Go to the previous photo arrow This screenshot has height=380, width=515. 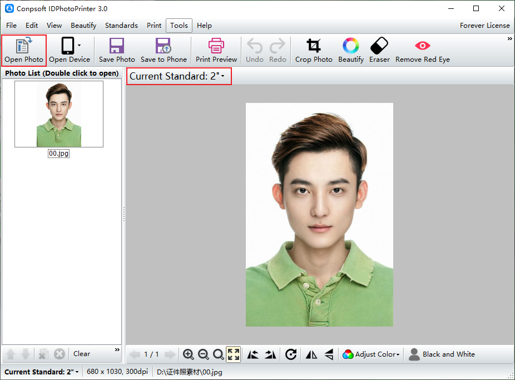[x=135, y=354]
